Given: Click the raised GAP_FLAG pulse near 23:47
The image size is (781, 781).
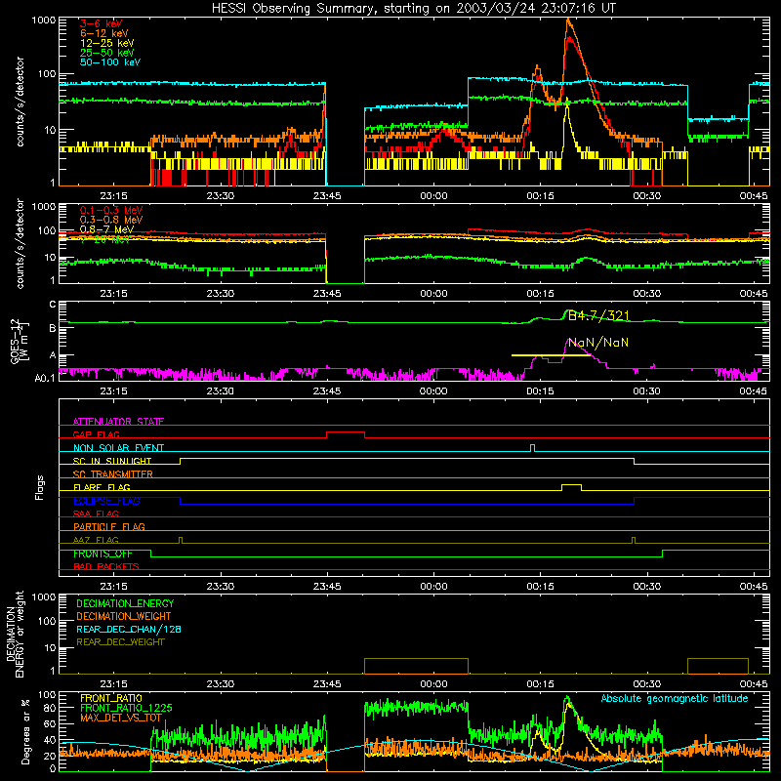Looking at the screenshot, I should pyautogui.click(x=346, y=434).
